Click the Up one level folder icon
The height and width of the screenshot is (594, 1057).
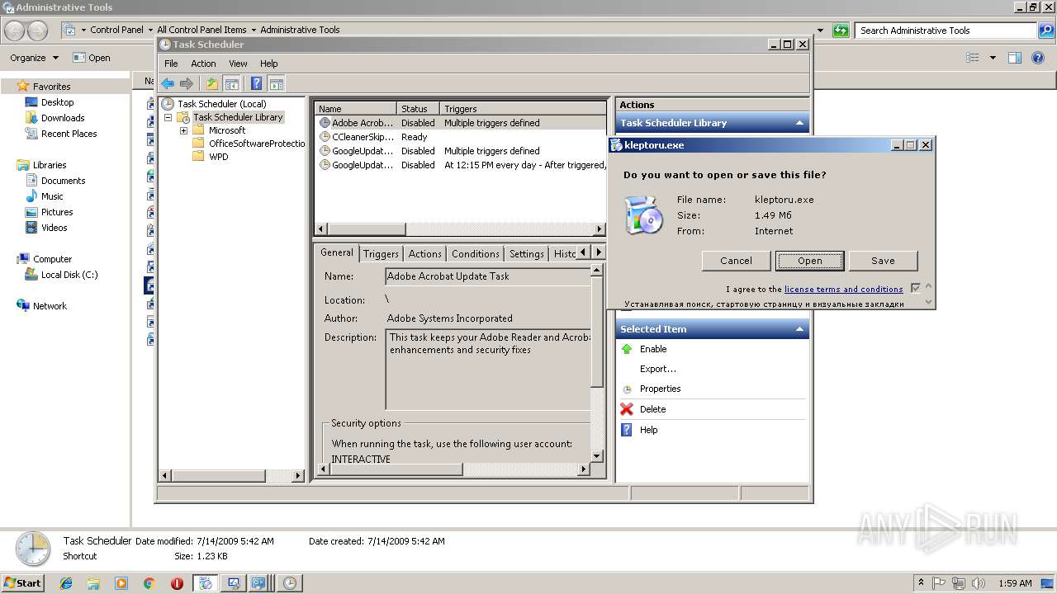pos(212,83)
